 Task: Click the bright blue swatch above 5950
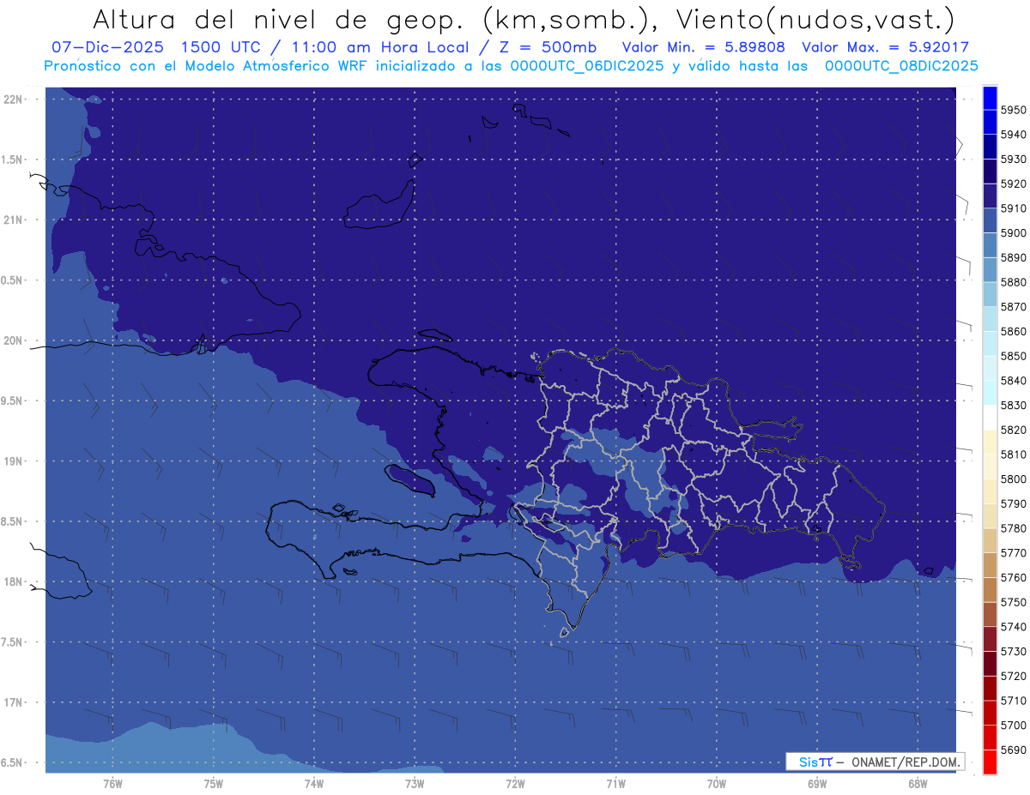pyautogui.click(x=990, y=98)
